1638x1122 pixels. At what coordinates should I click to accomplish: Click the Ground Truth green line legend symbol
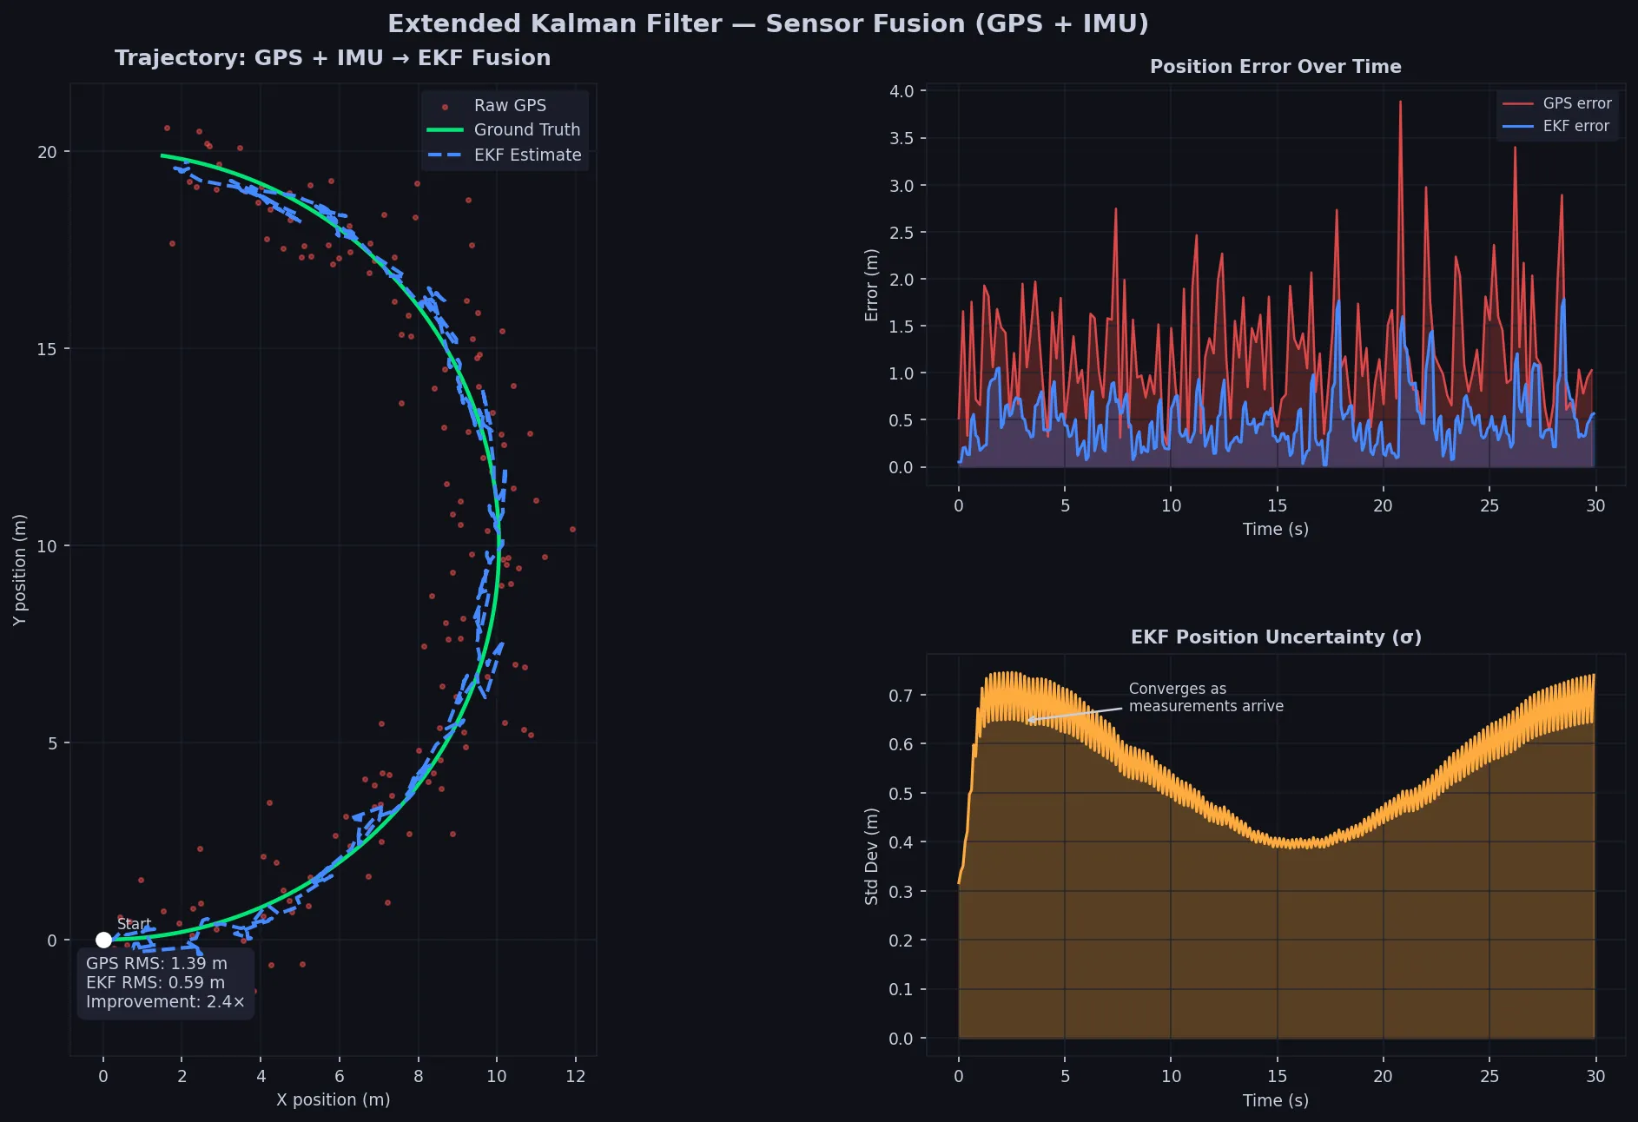pyautogui.click(x=445, y=129)
